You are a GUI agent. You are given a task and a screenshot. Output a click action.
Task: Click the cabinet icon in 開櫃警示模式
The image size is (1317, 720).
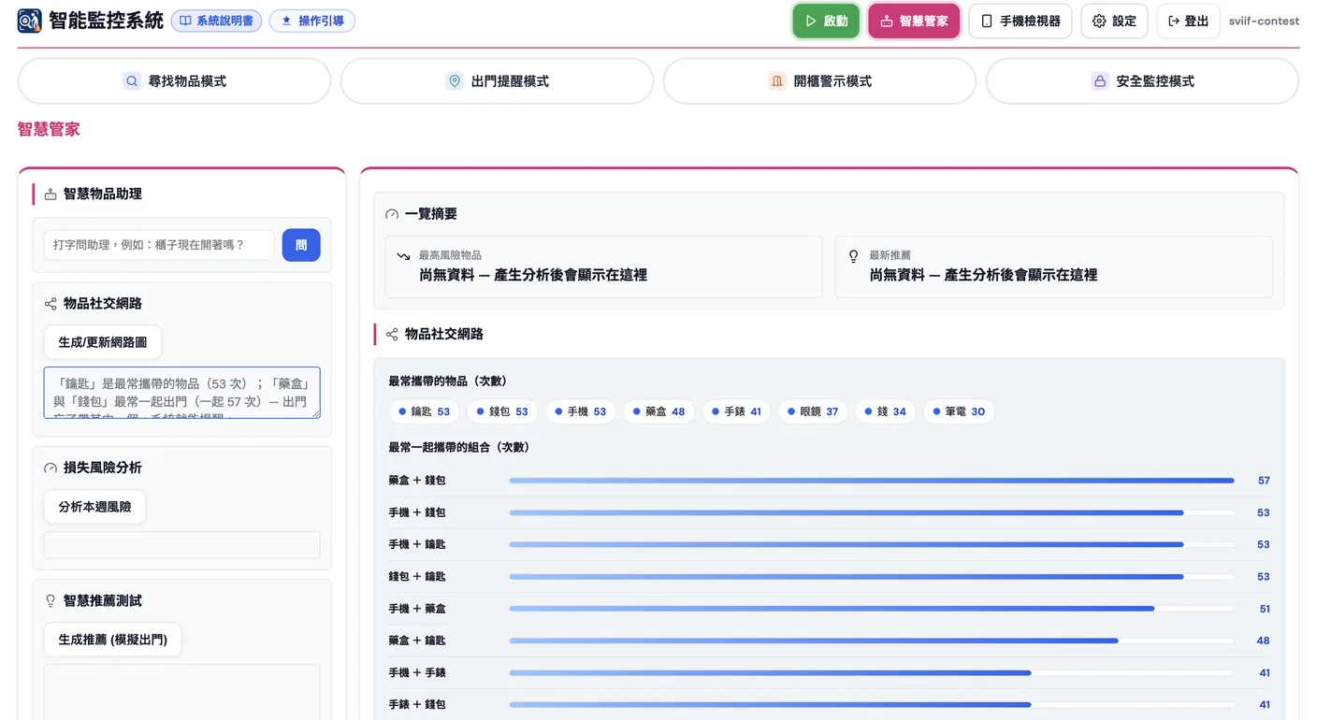point(777,81)
